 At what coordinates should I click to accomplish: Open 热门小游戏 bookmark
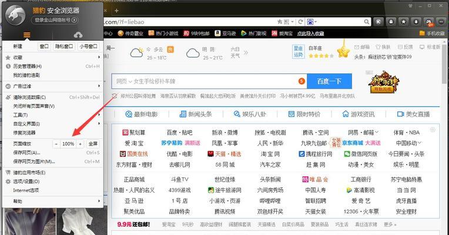tap(163, 33)
